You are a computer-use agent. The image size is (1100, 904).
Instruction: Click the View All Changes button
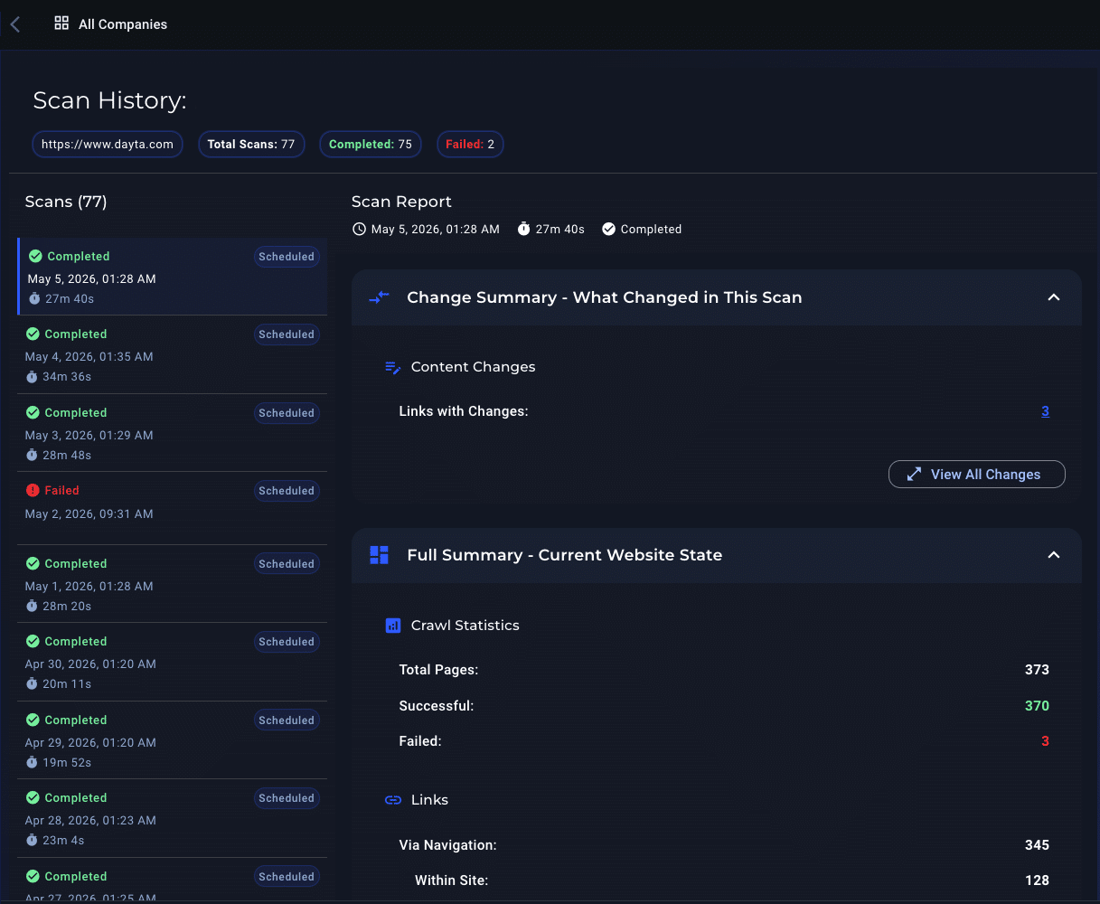click(x=977, y=475)
